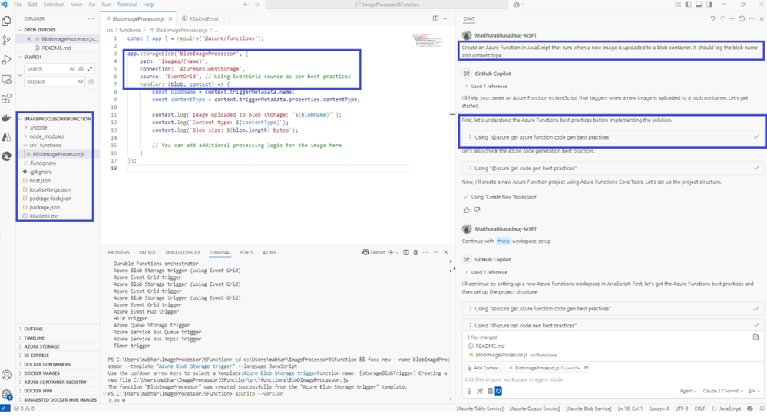Click the command center search bar
767x417 pixels.
click(x=386, y=5)
